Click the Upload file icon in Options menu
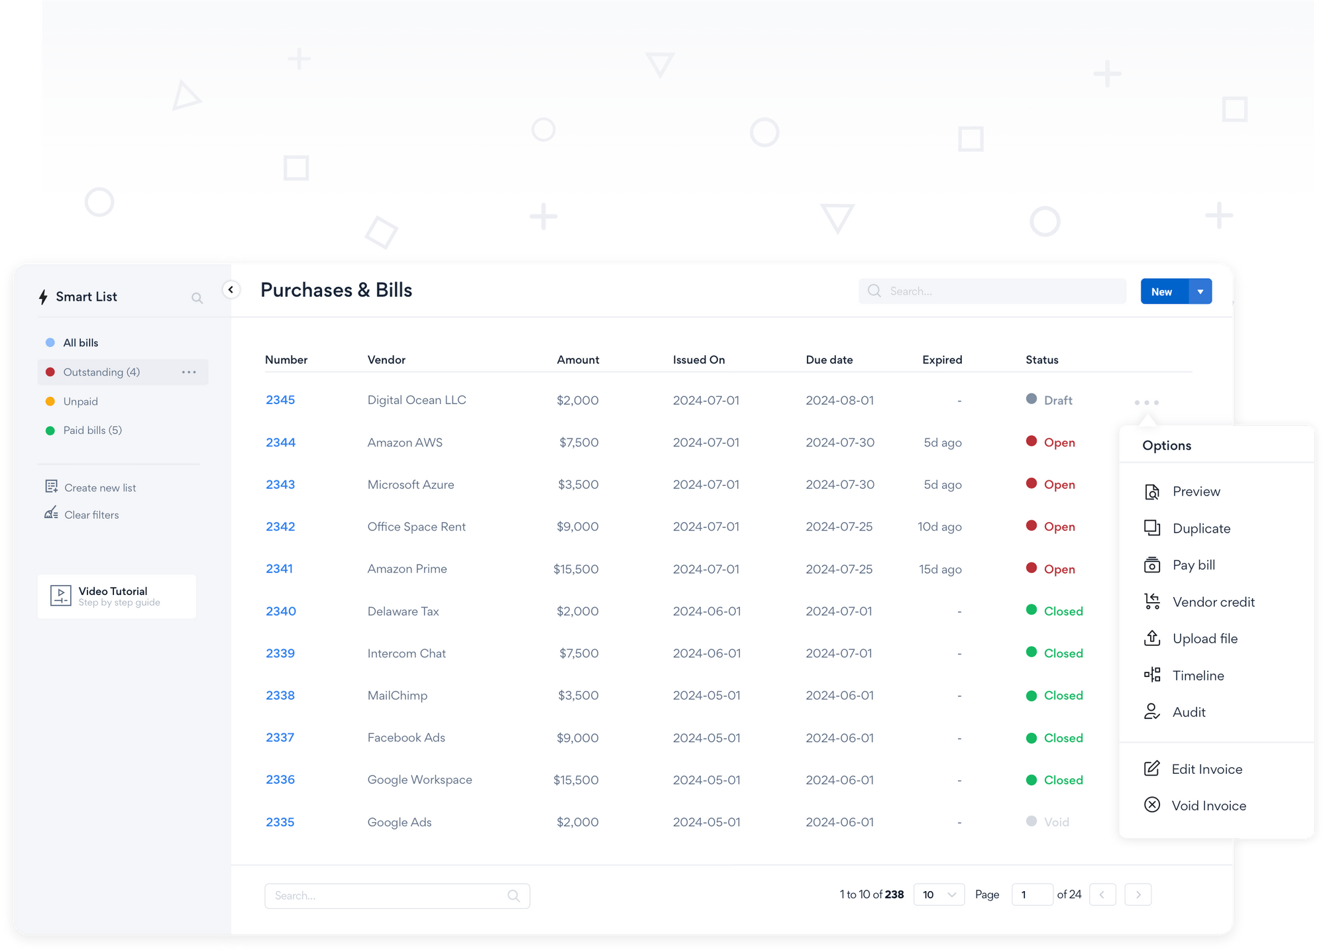 coord(1152,638)
